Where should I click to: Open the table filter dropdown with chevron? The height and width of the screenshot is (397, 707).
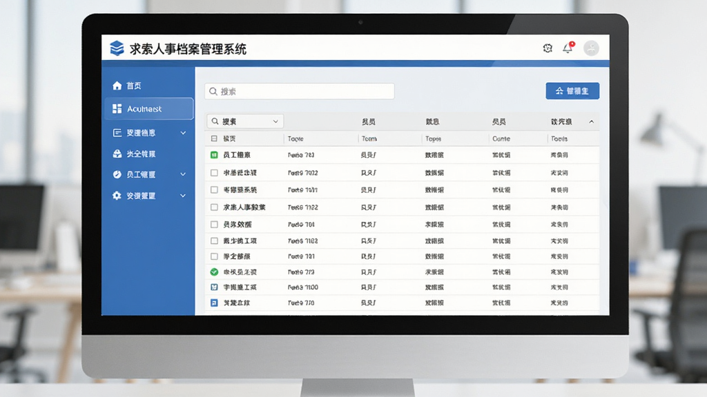[x=245, y=121]
